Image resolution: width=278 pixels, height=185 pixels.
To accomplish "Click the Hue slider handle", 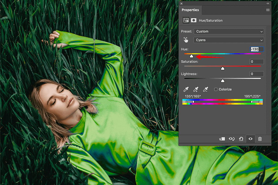I will pyautogui.click(x=191, y=56).
